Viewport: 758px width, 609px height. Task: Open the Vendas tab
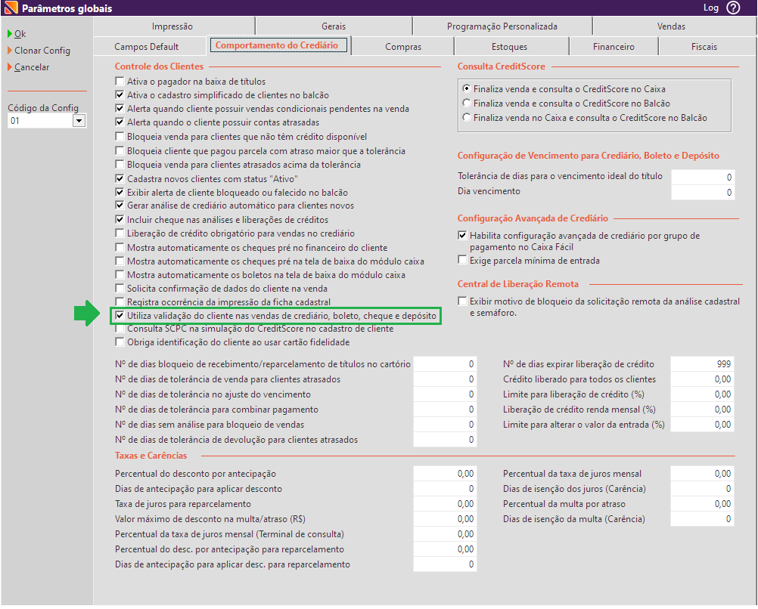click(x=671, y=26)
